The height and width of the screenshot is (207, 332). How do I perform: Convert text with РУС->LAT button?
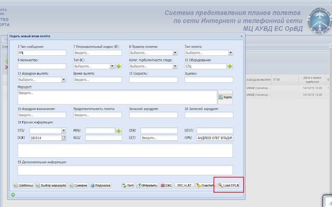(185, 185)
